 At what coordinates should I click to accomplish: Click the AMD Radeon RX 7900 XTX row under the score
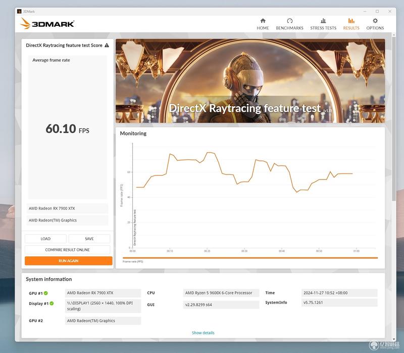pyautogui.click(x=67, y=208)
